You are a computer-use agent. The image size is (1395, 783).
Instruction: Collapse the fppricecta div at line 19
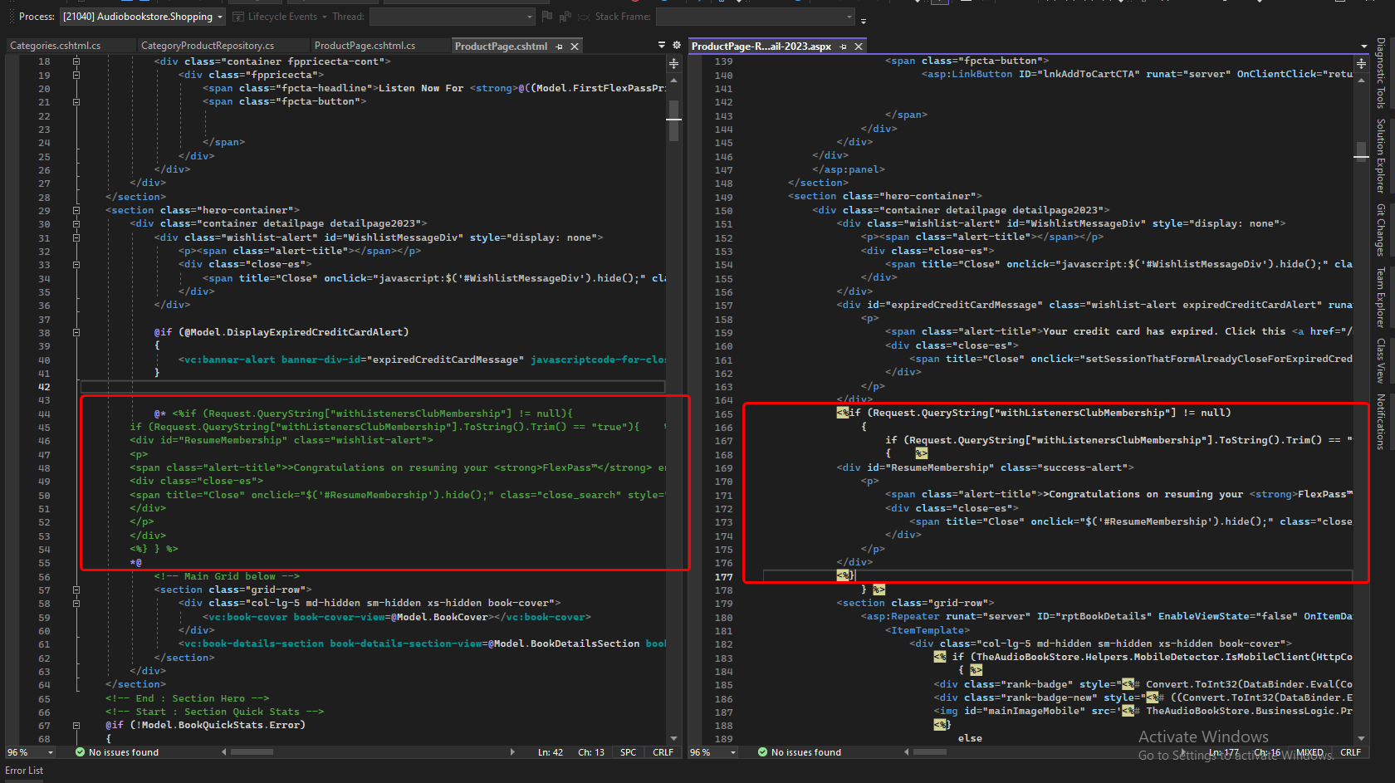76,75
